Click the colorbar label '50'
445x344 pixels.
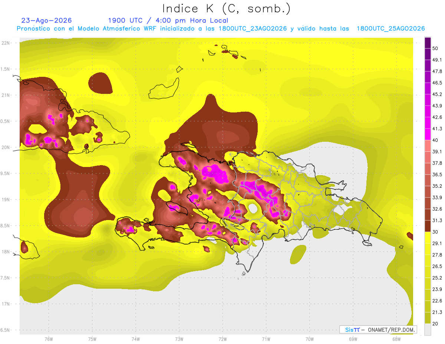coord(436,49)
